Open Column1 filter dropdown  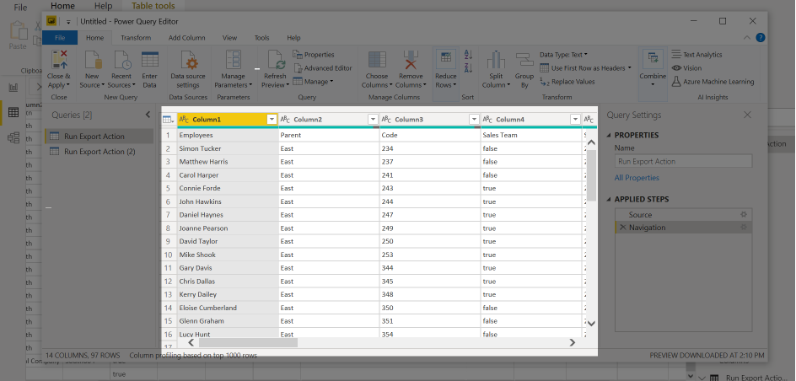click(x=272, y=120)
